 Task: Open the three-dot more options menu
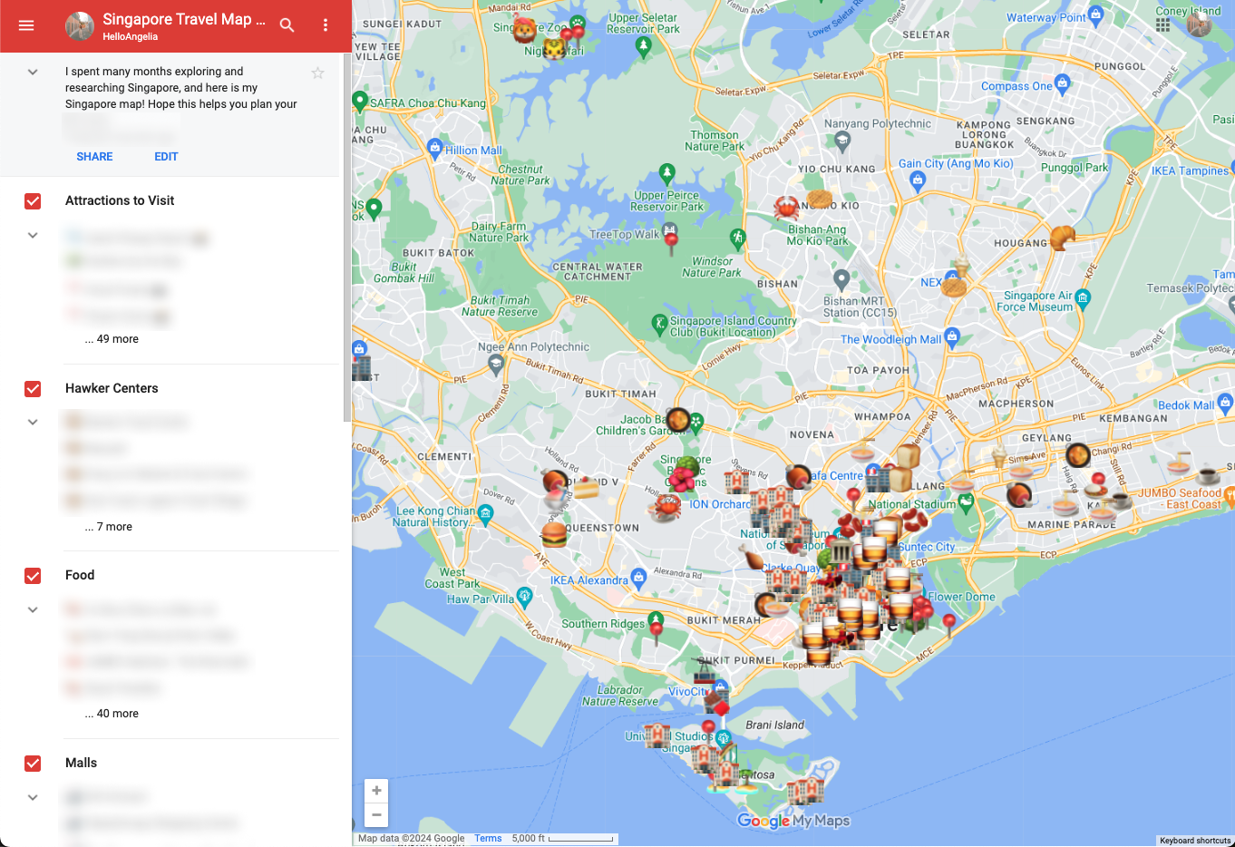tap(326, 25)
